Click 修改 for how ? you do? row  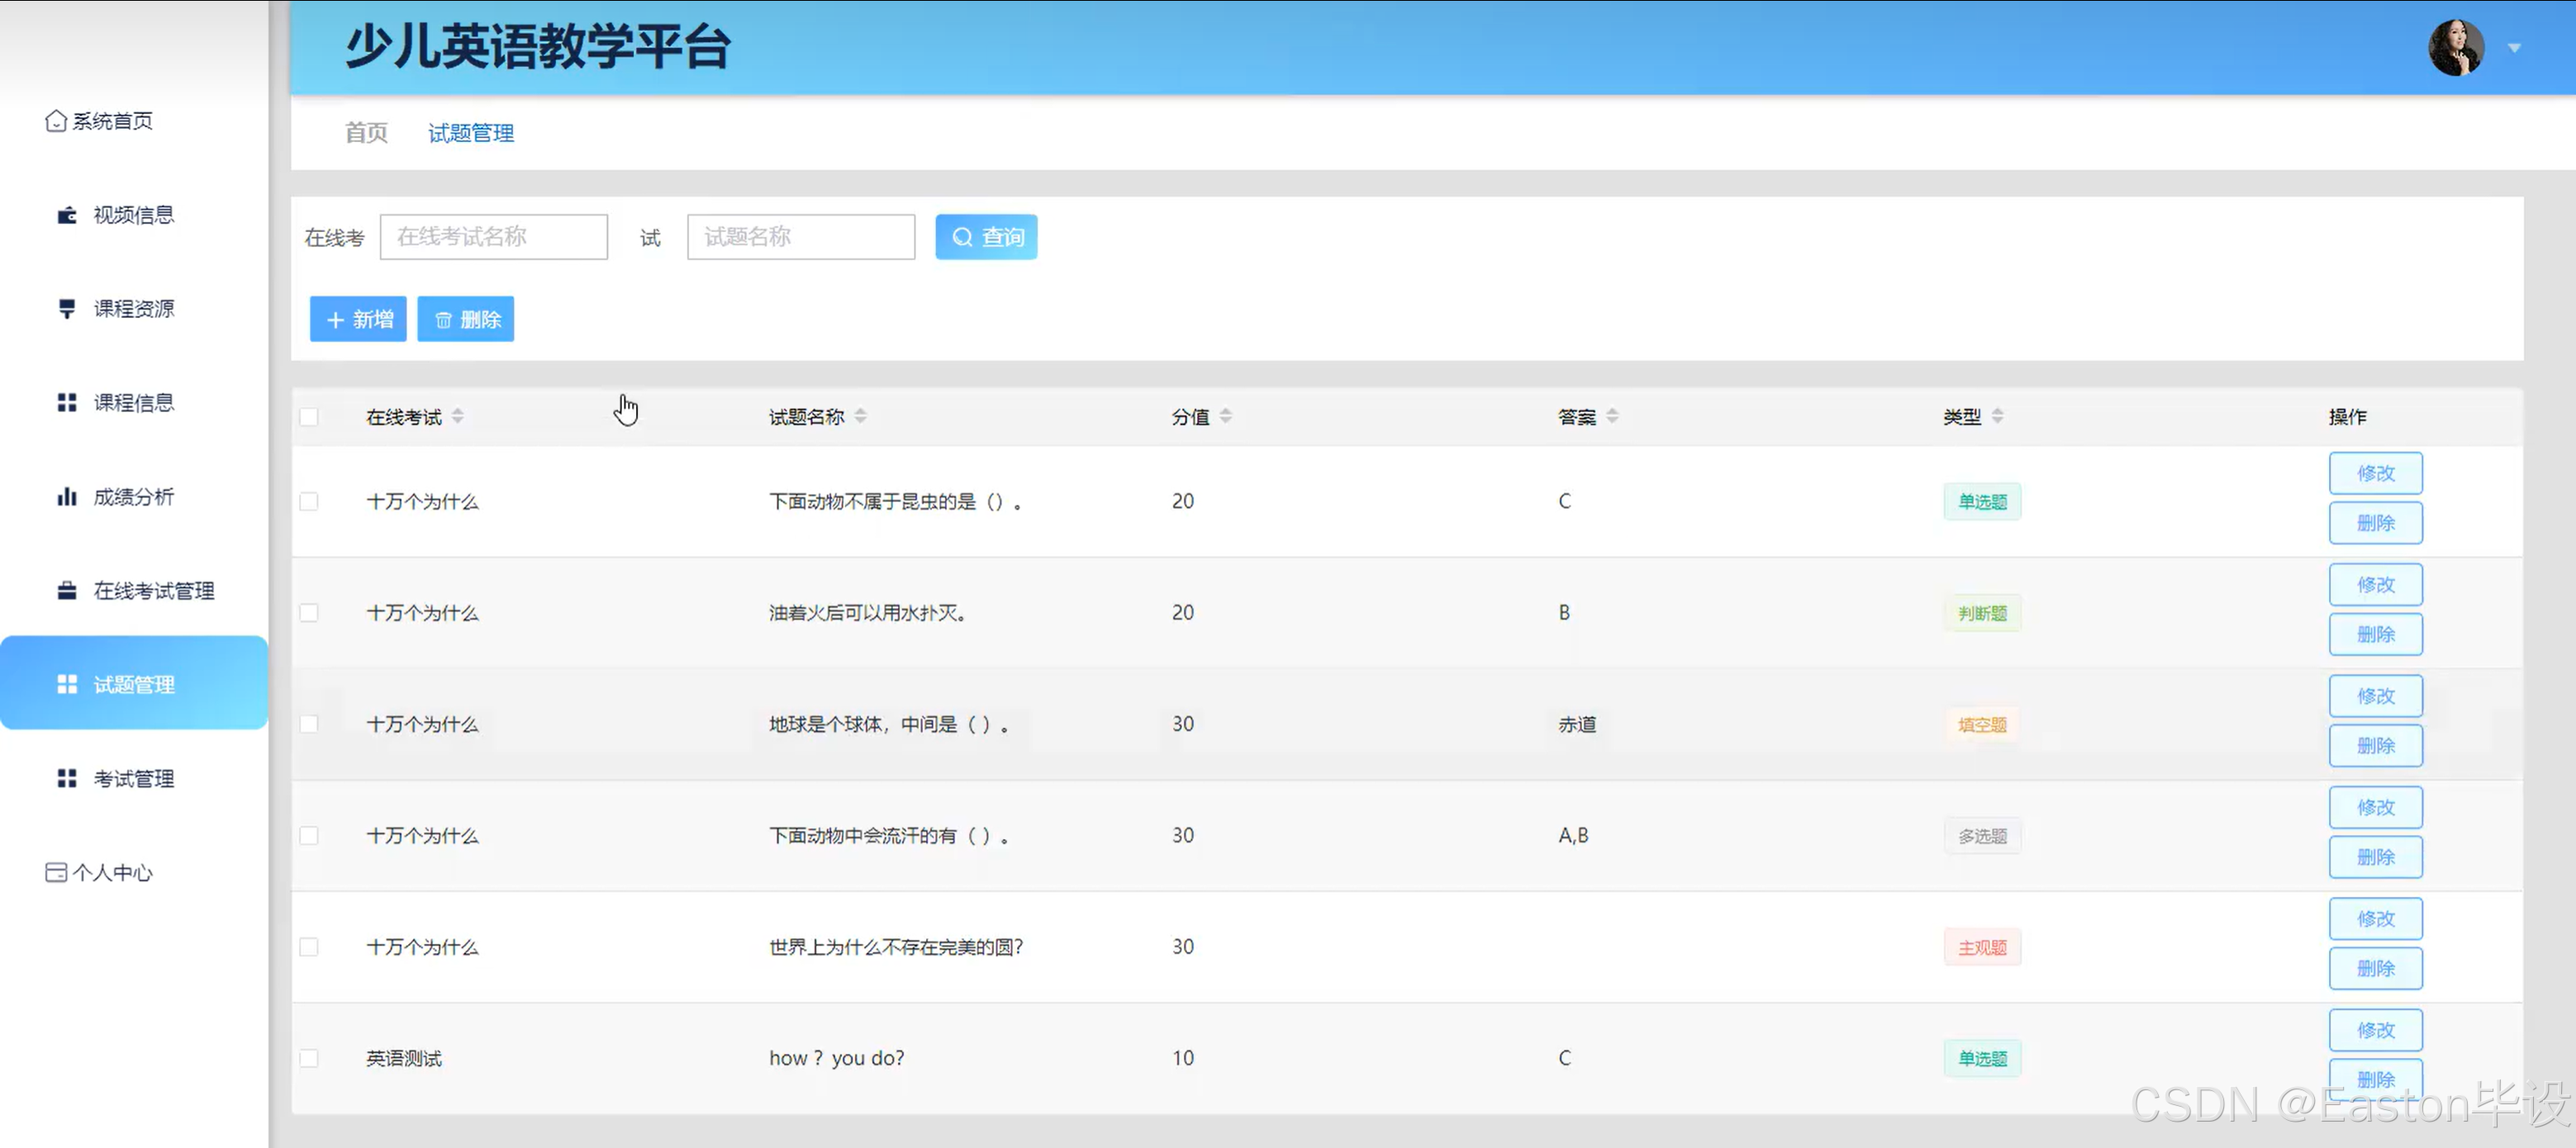pyautogui.click(x=2376, y=1030)
